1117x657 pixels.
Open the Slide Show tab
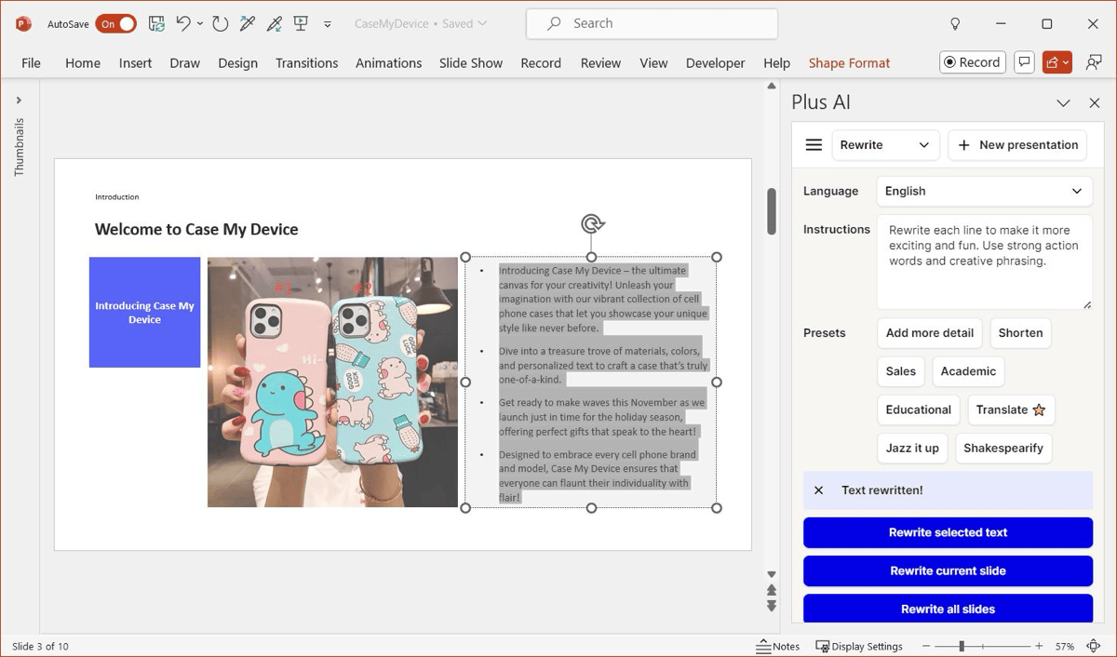471,63
